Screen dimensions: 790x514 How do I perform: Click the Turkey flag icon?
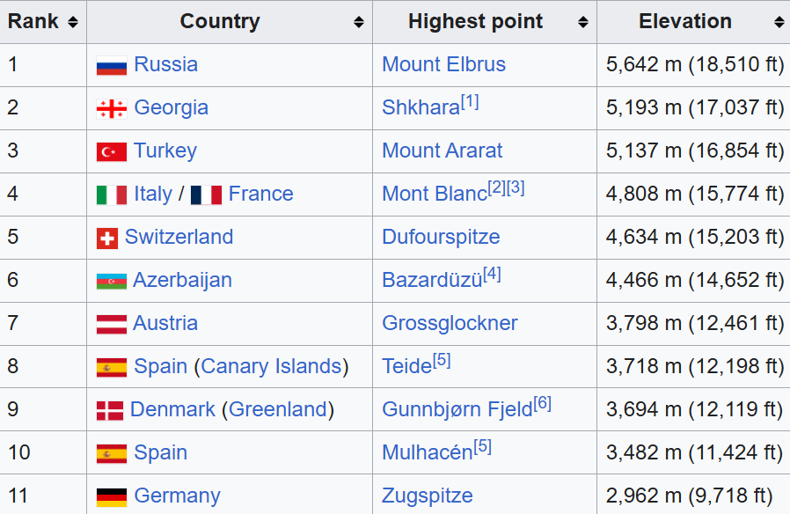point(112,151)
